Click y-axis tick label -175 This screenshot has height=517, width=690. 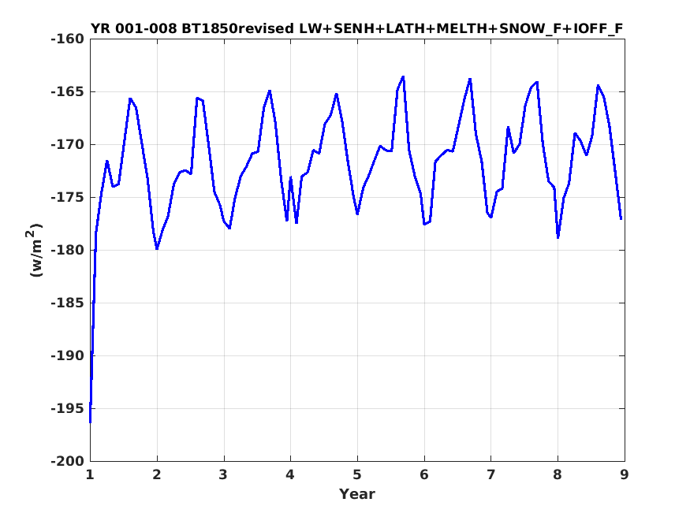click(67, 197)
